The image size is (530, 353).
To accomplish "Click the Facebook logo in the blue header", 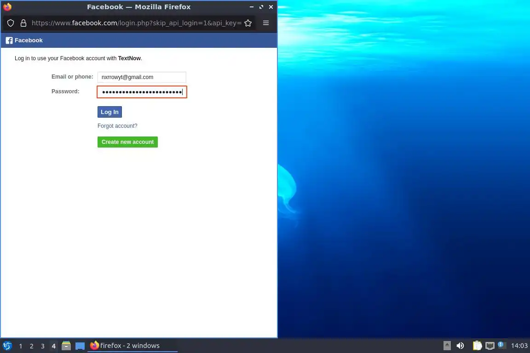I will pos(9,40).
